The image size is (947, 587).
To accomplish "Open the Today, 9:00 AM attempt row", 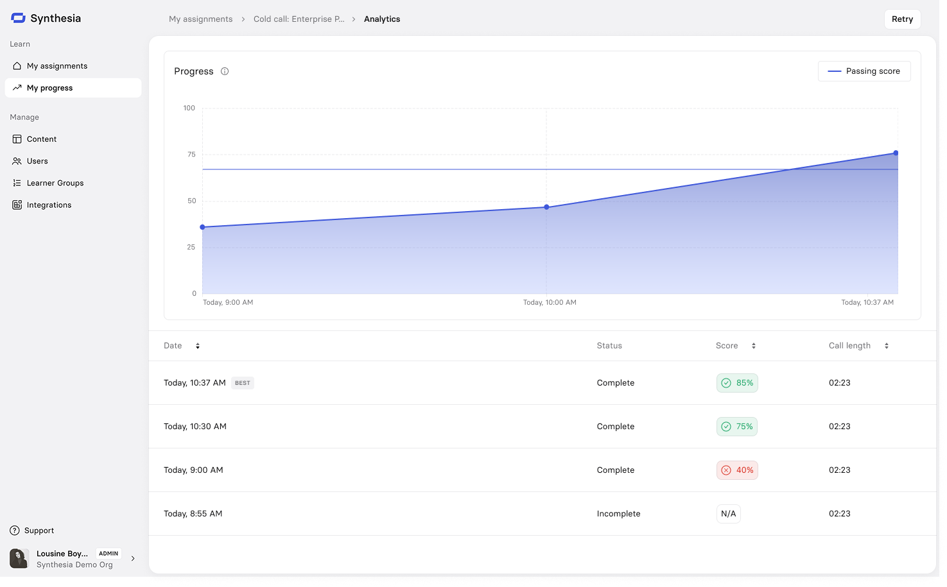I will click(543, 470).
